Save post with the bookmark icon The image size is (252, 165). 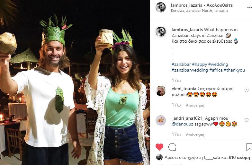[x=249, y=147]
